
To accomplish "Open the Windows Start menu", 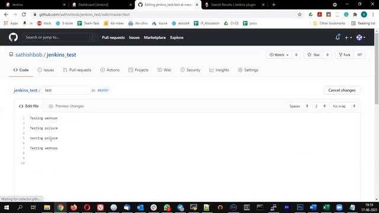I will pyautogui.click(x=7, y=207).
